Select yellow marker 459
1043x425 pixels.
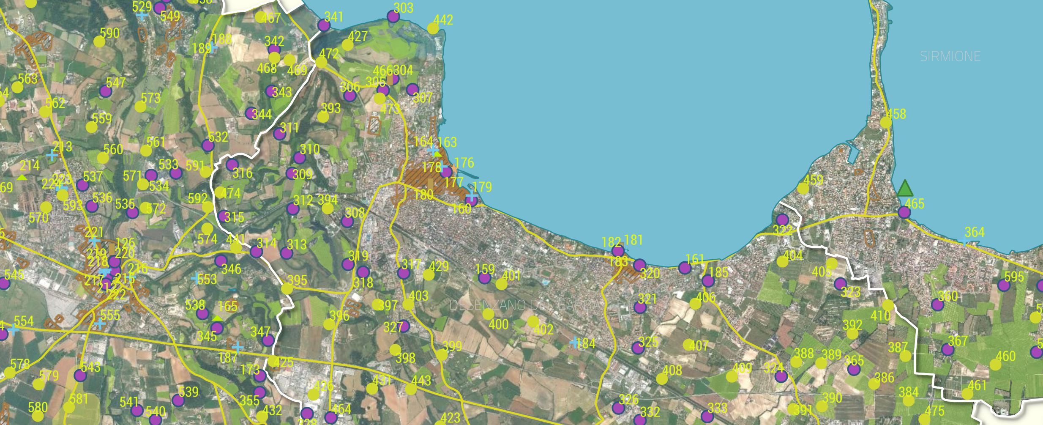pyautogui.click(x=803, y=188)
